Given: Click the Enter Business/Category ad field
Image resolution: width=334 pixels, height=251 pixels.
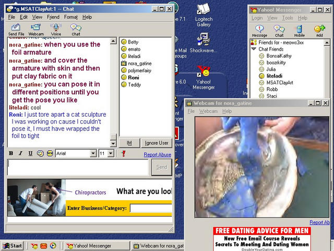Looking at the screenshot, I should (151, 208).
